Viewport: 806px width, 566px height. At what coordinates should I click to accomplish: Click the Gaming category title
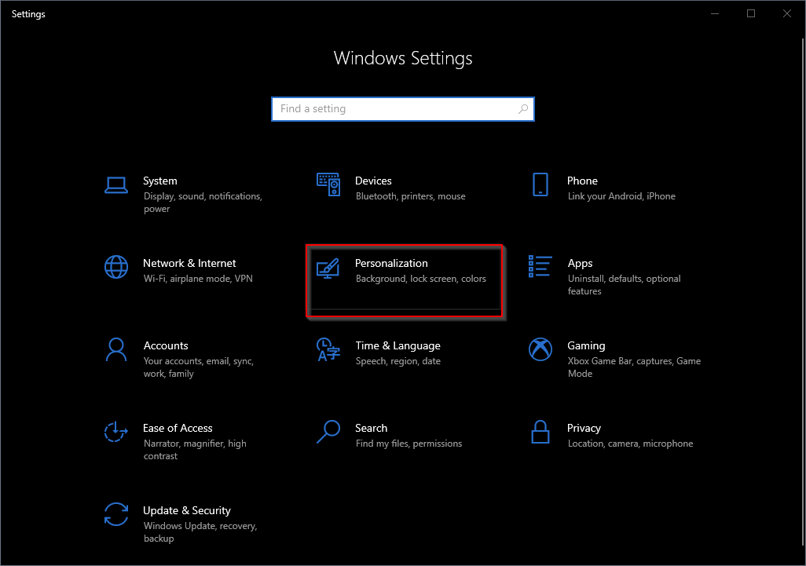pos(586,345)
